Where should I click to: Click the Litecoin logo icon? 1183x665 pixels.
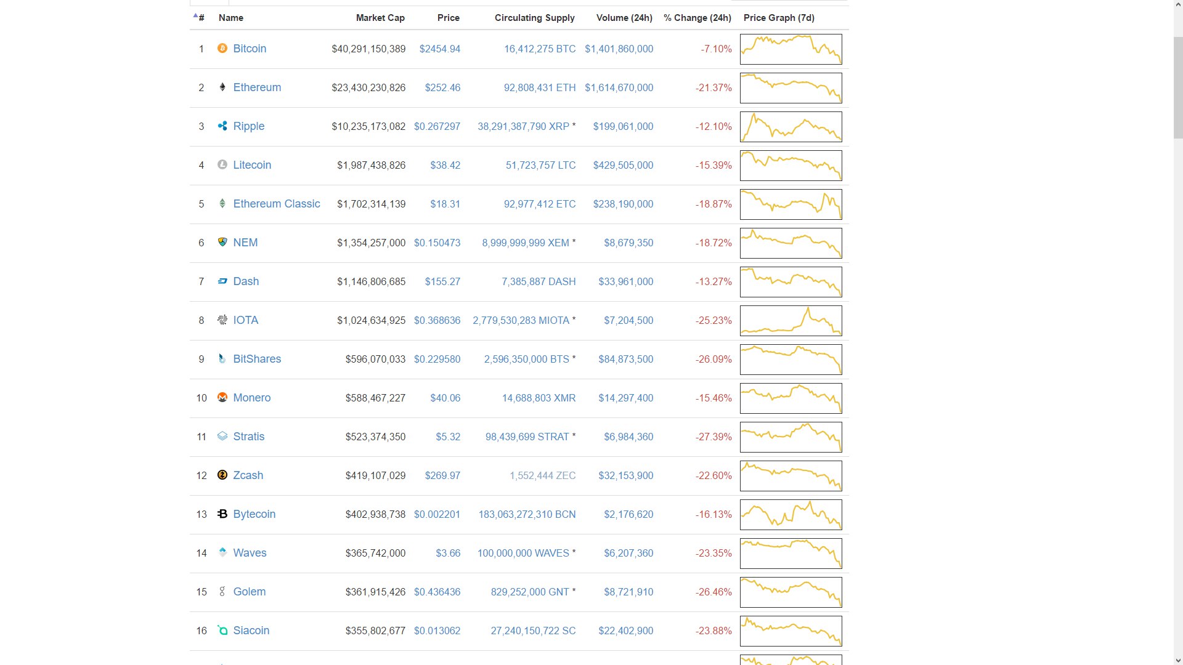[222, 164]
